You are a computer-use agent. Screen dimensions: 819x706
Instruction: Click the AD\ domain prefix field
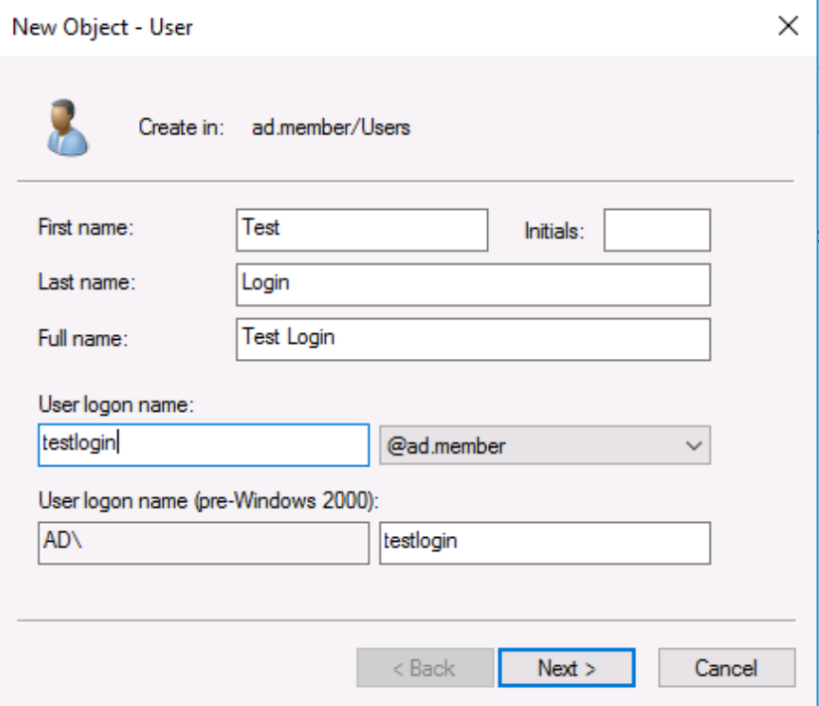coord(203,543)
